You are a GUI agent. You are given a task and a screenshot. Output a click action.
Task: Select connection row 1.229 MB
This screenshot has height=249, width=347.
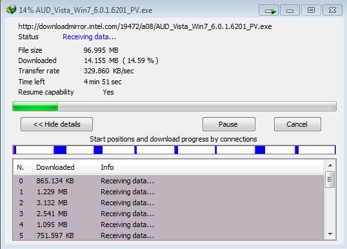tap(168, 192)
